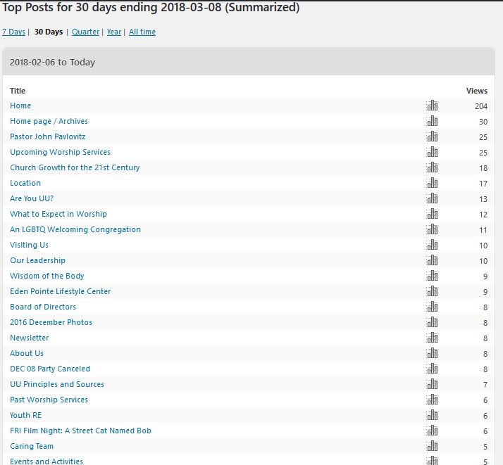Open chart icon for An LGBTQ Welcoming Congregation
503x465 pixels.
(432, 229)
